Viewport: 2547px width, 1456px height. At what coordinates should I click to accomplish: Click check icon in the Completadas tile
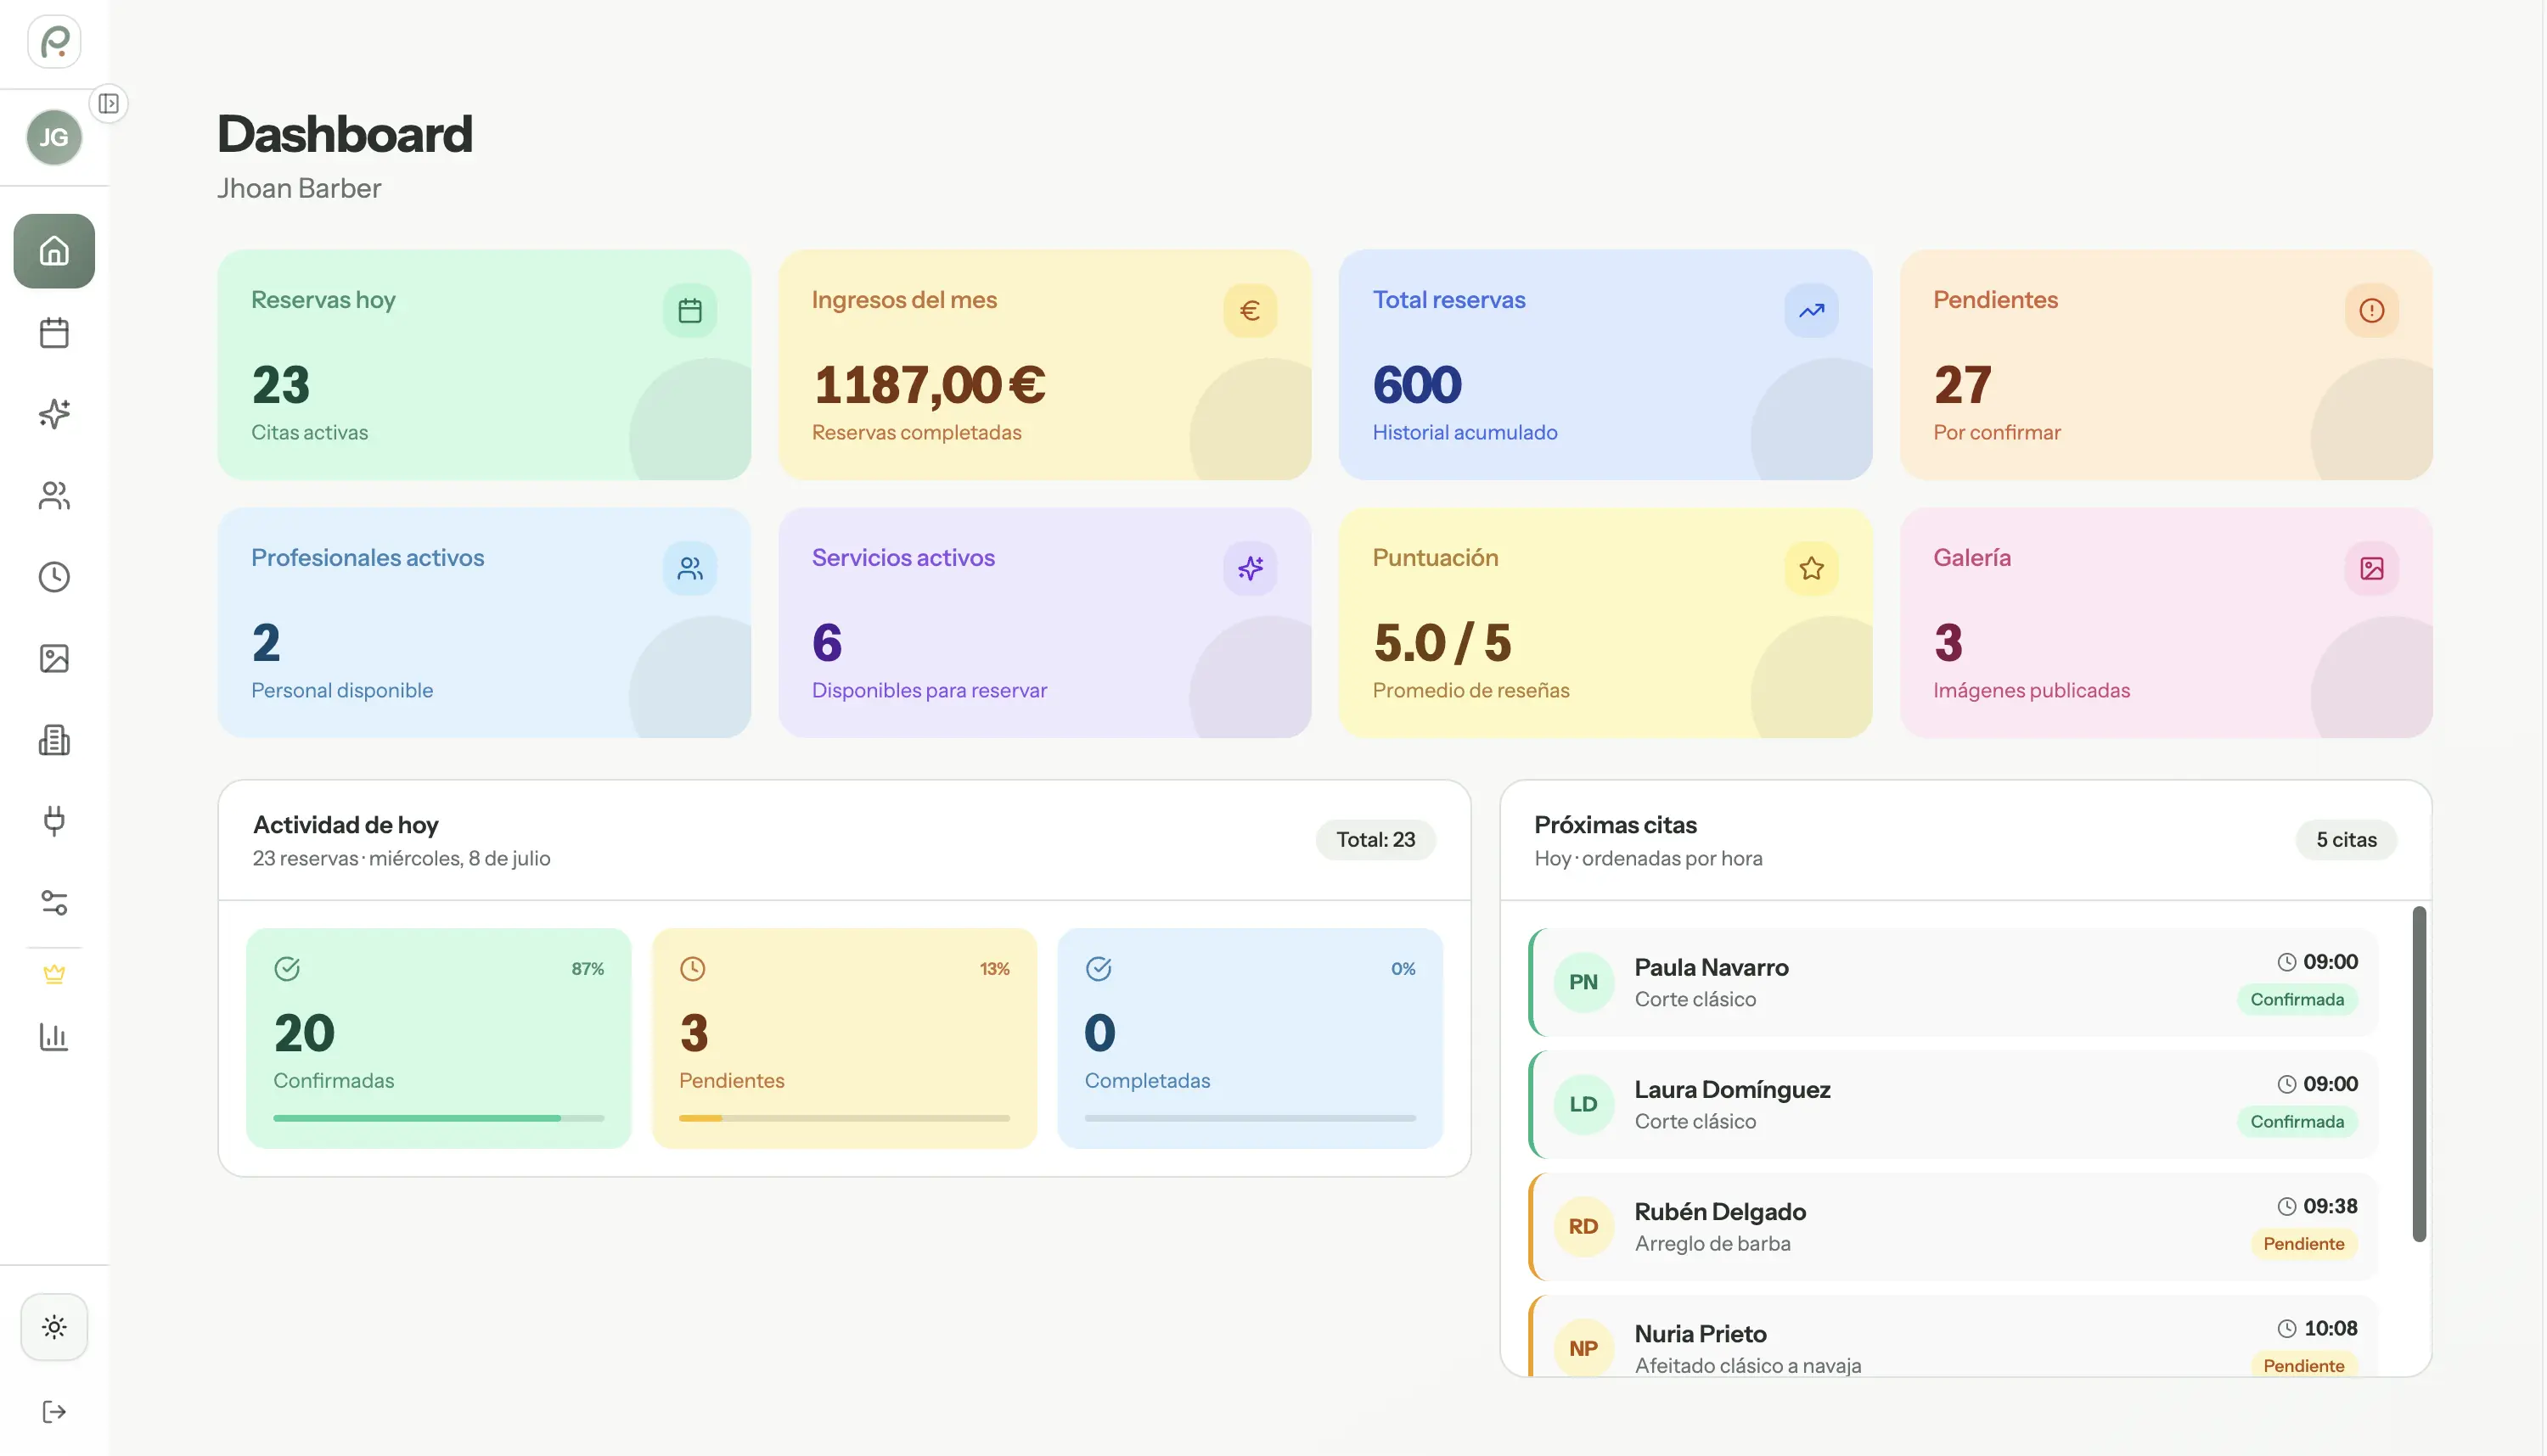[1099, 969]
